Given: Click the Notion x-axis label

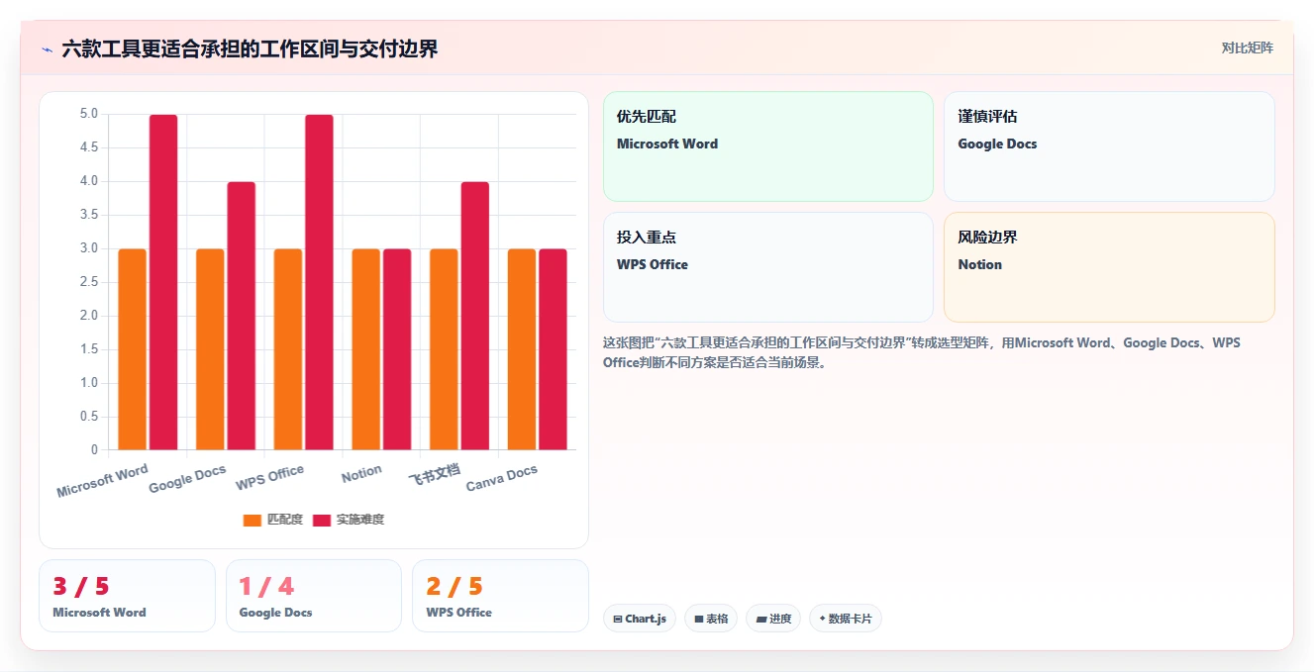Looking at the screenshot, I should click(x=361, y=474).
